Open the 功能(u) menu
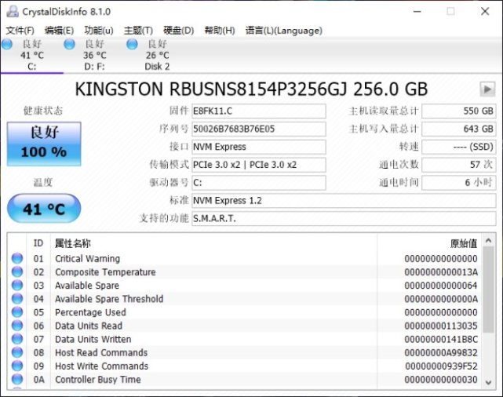The height and width of the screenshot is (397, 503). tap(99, 31)
